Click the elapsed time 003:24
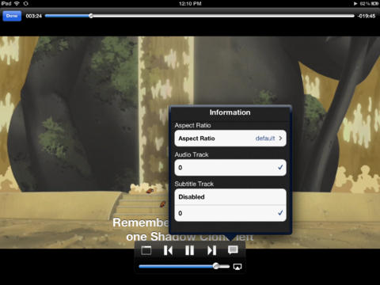Viewport: 380px width, 285px height. [x=34, y=16]
